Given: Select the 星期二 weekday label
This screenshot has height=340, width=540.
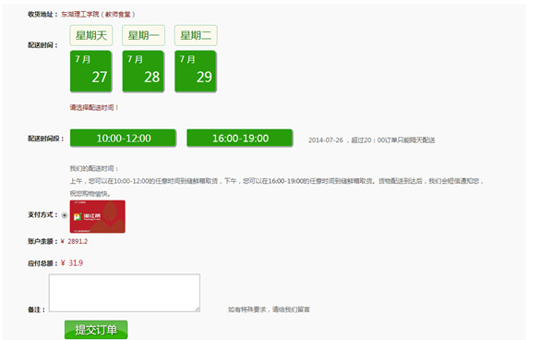Looking at the screenshot, I should coord(196,35).
